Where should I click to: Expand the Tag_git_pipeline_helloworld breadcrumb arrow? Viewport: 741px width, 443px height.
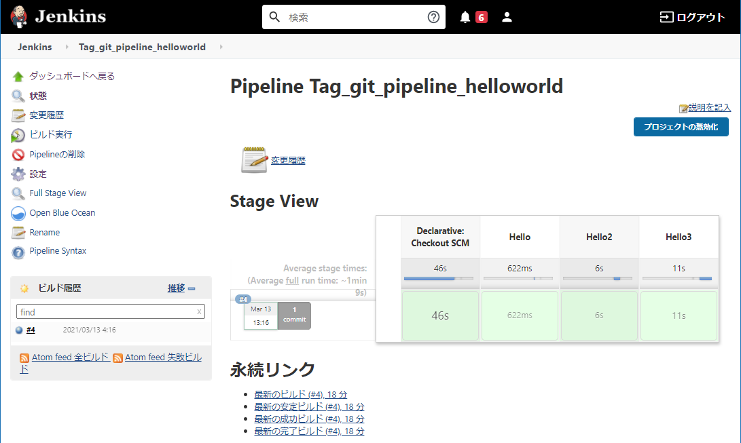(x=221, y=47)
